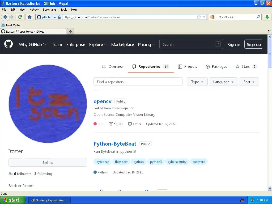Switch to the Projects profile tab

(188, 67)
